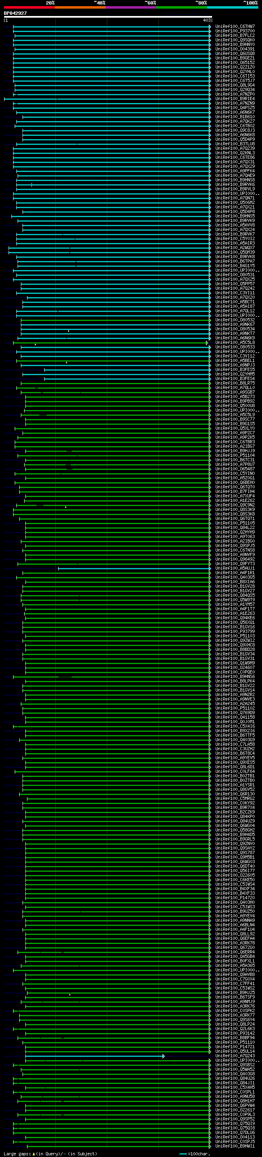Select hit label UniRef100_P14721
Viewport: 262px width, 1157px height.
click(235, 1047)
